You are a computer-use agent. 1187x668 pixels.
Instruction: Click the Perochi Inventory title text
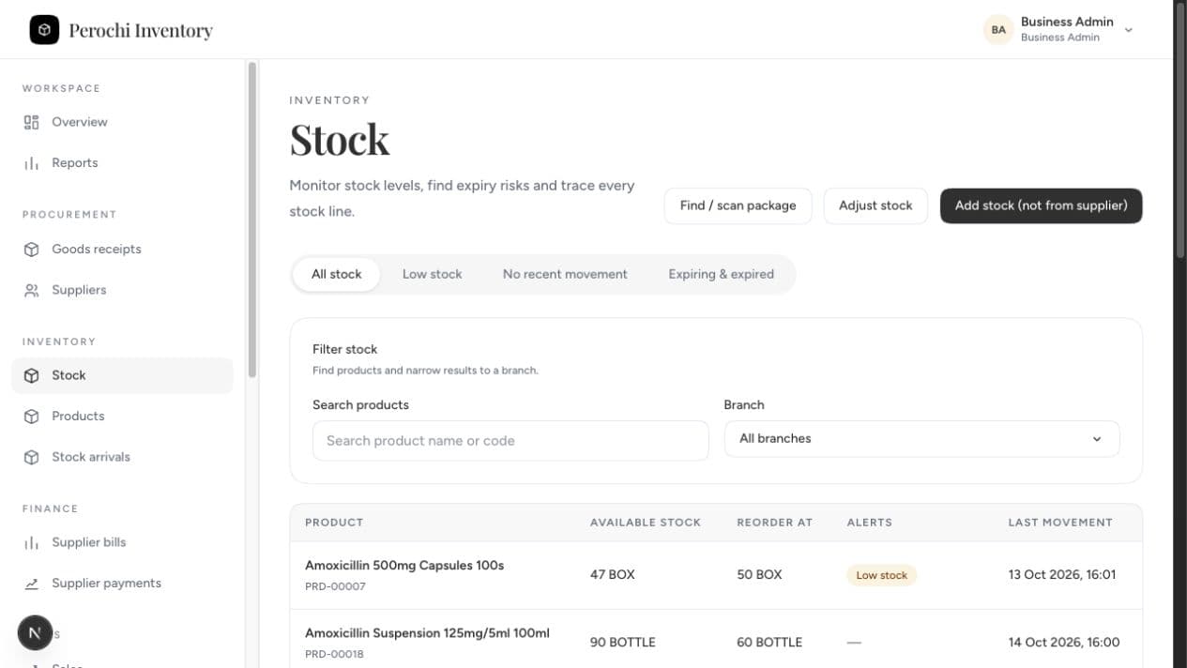point(141,30)
